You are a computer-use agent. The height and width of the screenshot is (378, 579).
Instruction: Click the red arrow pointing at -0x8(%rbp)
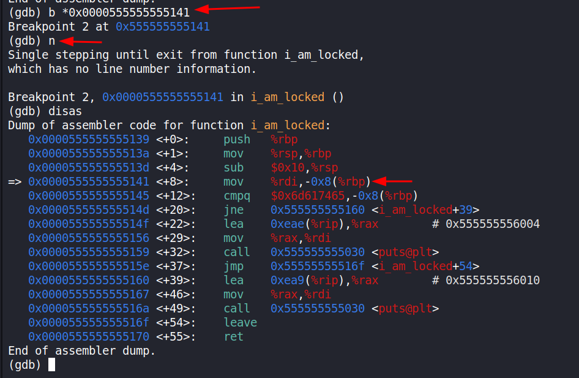point(392,181)
